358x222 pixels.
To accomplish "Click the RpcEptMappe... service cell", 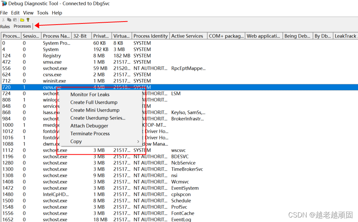I will point(188,68).
